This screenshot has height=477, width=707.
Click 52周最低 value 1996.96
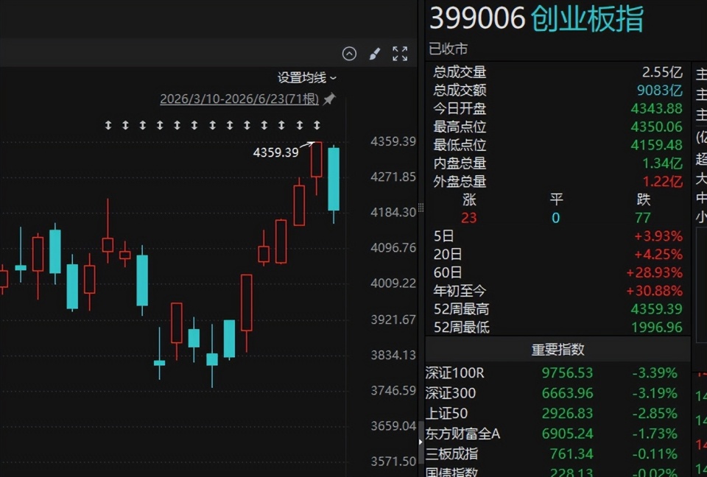click(x=656, y=328)
